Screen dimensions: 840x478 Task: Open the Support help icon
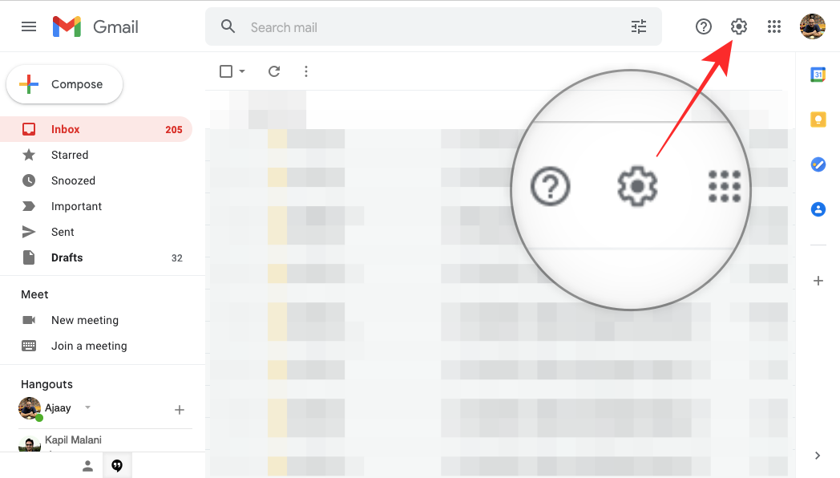pos(704,26)
